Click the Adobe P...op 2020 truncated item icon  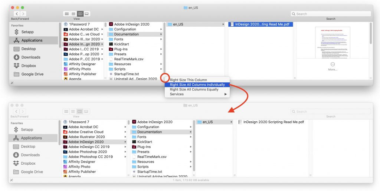coord(65,54)
